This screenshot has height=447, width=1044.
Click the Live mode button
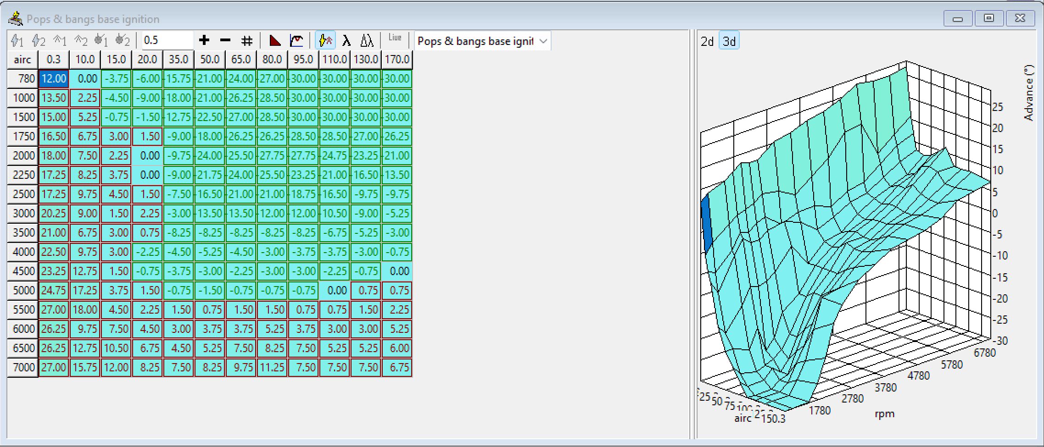click(395, 40)
